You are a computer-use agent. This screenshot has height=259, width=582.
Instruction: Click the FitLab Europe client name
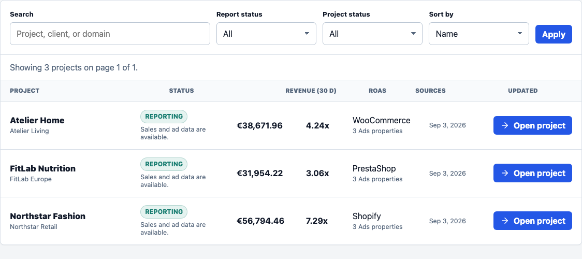pyautogui.click(x=31, y=179)
